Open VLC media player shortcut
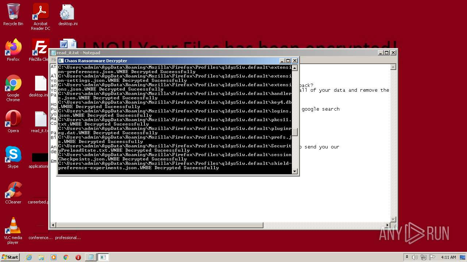Screen dimensions: 467x262 13,231
